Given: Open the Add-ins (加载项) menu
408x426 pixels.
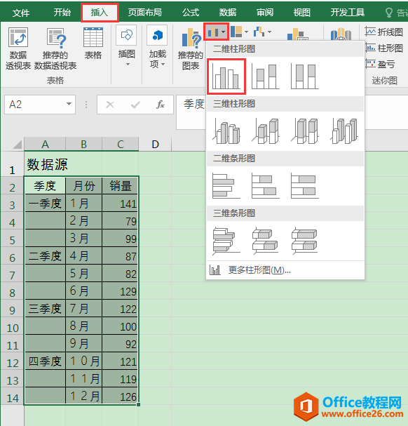Looking at the screenshot, I should click(158, 46).
